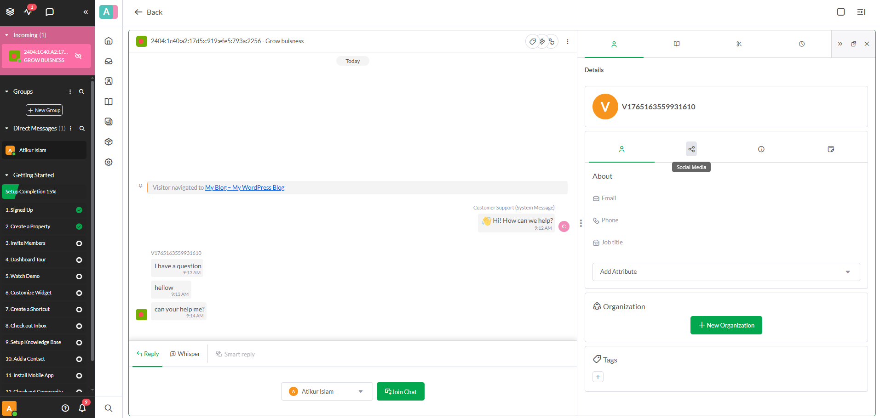Screen dimensions: 880x418
Task: Collapse the Getting Started section
Action: [x=7, y=175]
